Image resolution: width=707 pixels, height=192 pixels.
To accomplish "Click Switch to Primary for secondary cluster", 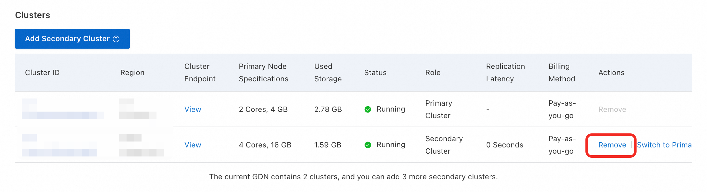I will pos(664,145).
